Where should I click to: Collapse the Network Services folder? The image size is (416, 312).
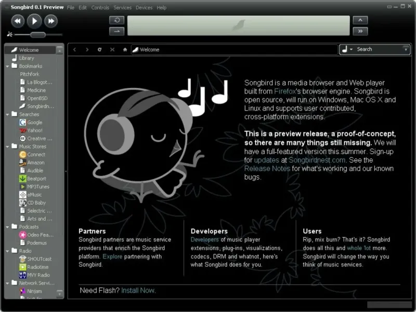pos(7,283)
